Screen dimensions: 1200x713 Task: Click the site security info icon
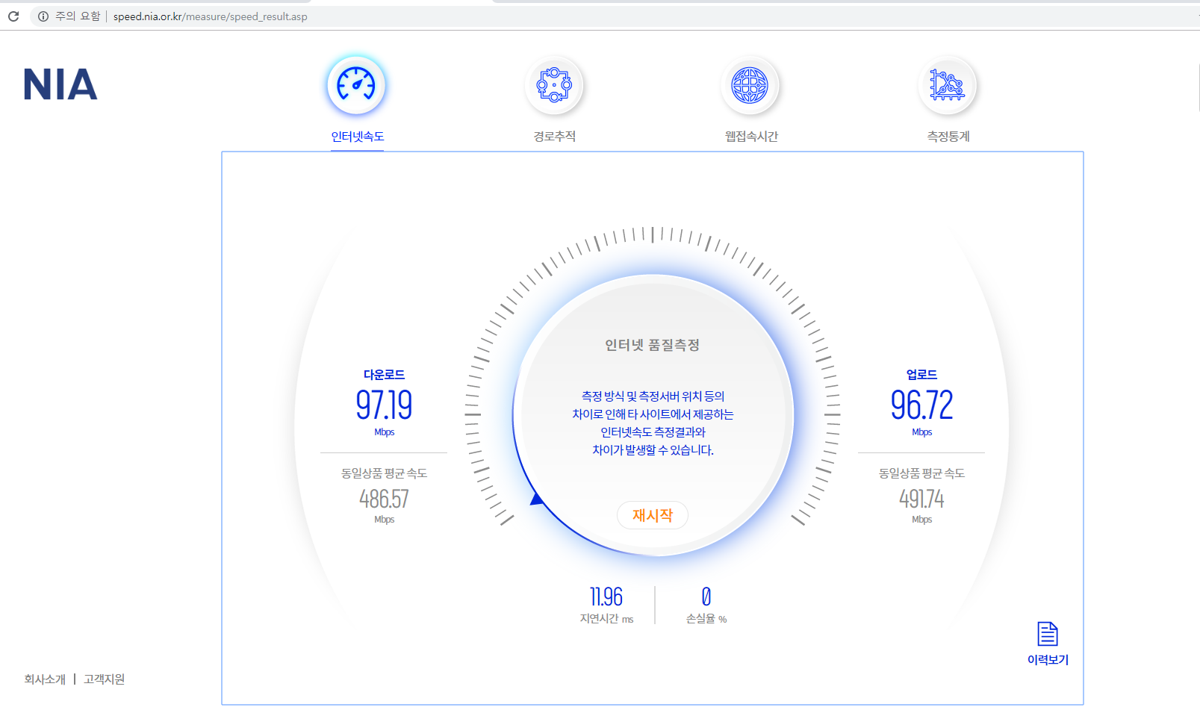point(43,16)
